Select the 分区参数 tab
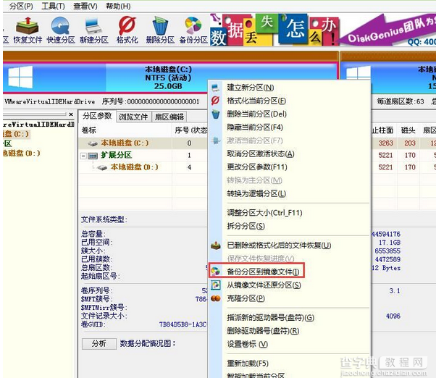The image size is (436, 378). 97,116
